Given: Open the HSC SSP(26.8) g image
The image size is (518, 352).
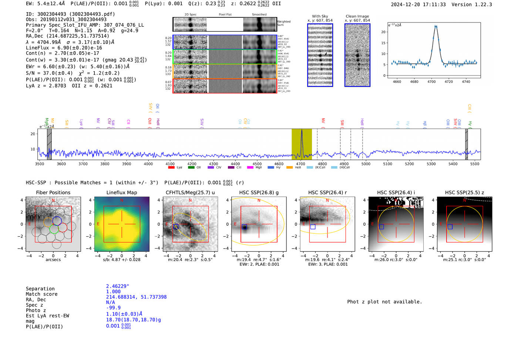Looking at the screenshot, I should click(259, 224).
